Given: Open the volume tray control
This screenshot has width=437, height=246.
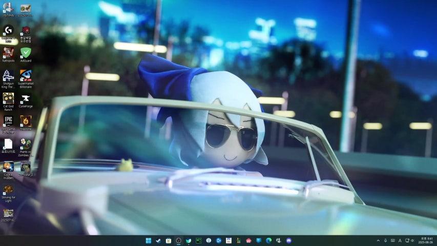Looking at the screenshot, I should click(412, 240).
